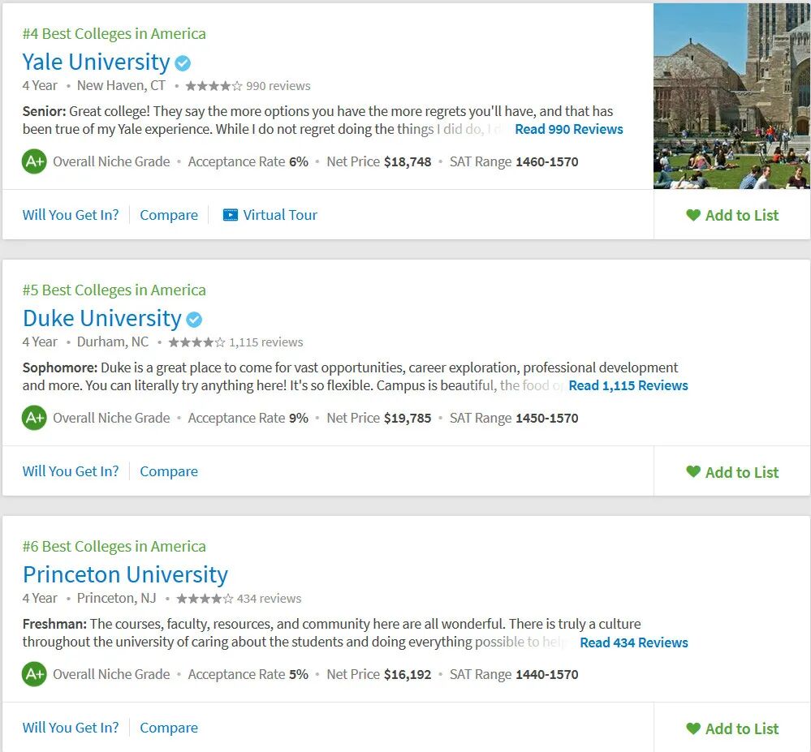Click Duke University's verified checkmark badge

[194, 320]
